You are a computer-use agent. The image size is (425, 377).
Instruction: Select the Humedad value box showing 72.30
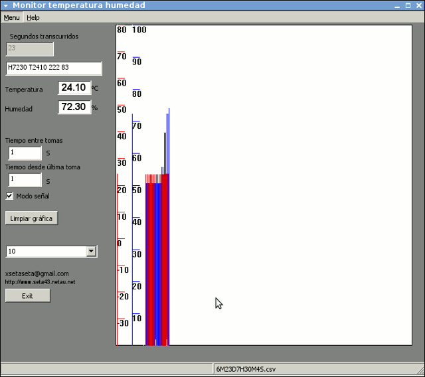pyautogui.click(x=74, y=107)
